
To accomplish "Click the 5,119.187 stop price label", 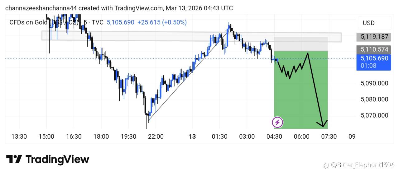I will [374, 37].
